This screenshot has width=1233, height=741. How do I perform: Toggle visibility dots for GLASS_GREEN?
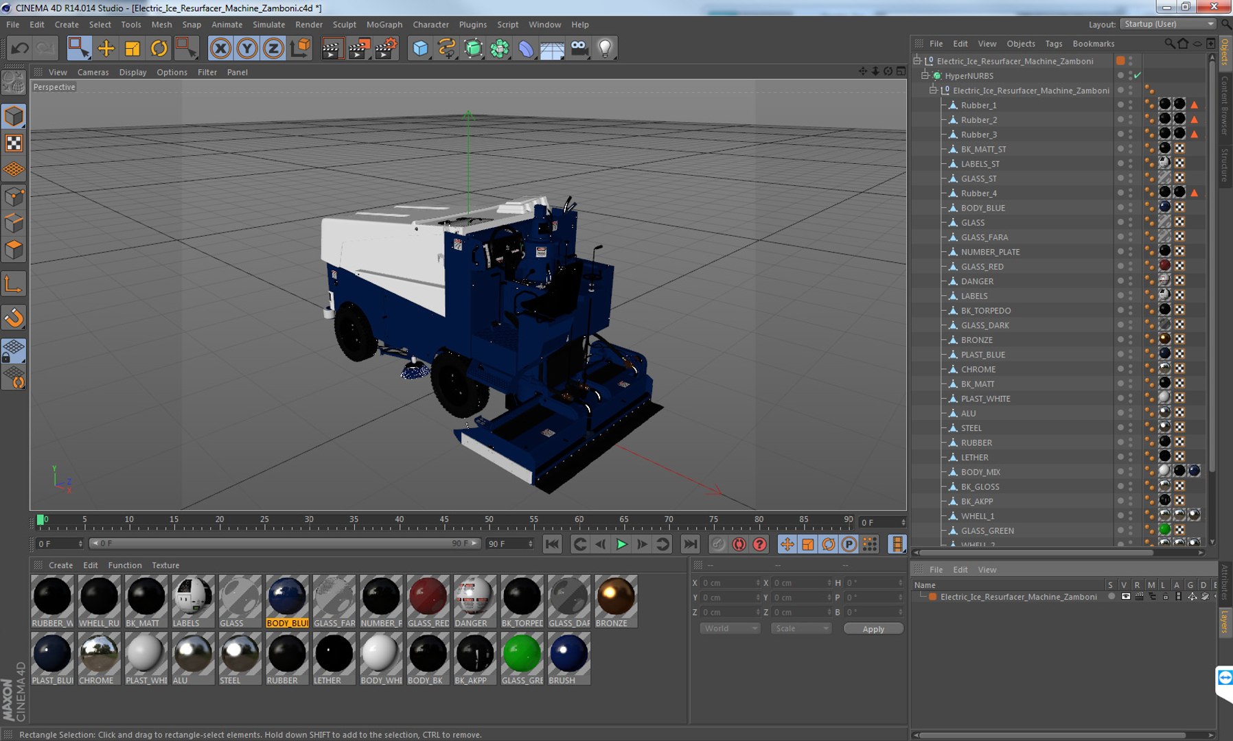point(1131,530)
